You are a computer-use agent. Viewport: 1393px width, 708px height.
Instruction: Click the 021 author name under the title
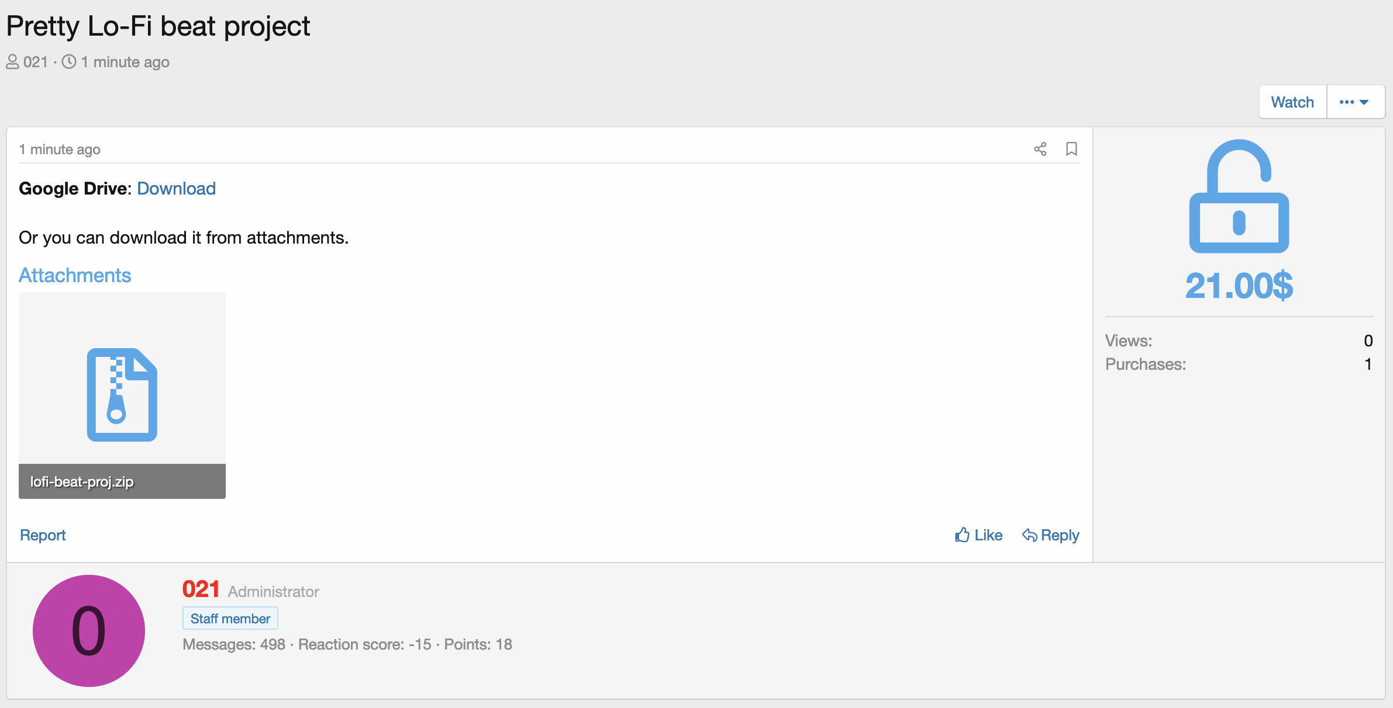36,62
